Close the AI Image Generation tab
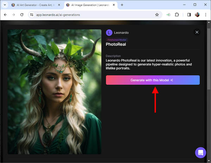211x163 pixels. (x=114, y=5)
